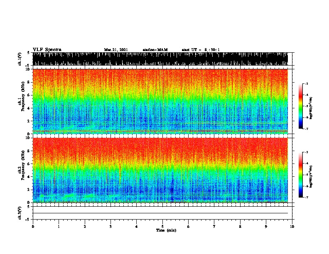Screen dimensions: 329x254
Task: Click the ch.2 spectrogram color bar
Action: [300, 175]
